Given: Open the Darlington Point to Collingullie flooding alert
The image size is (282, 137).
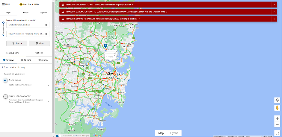Looking at the screenshot, I should (117, 12).
